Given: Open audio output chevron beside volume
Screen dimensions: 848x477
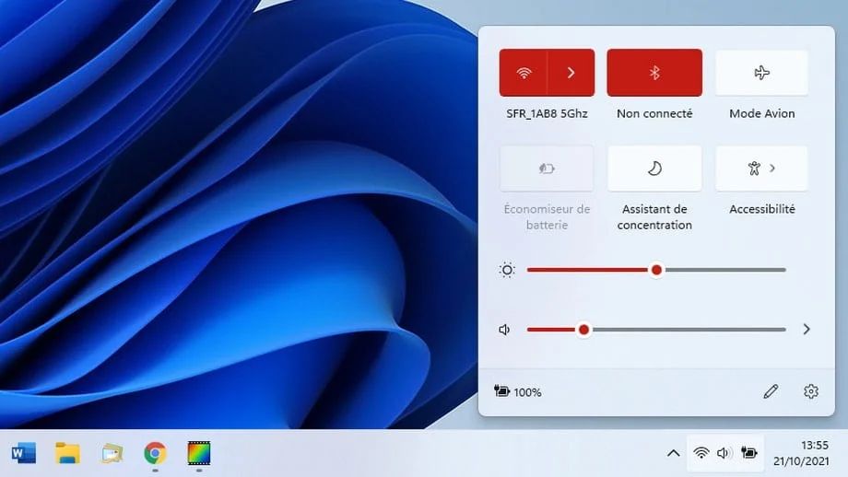Looking at the screenshot, I should [807, 329].
